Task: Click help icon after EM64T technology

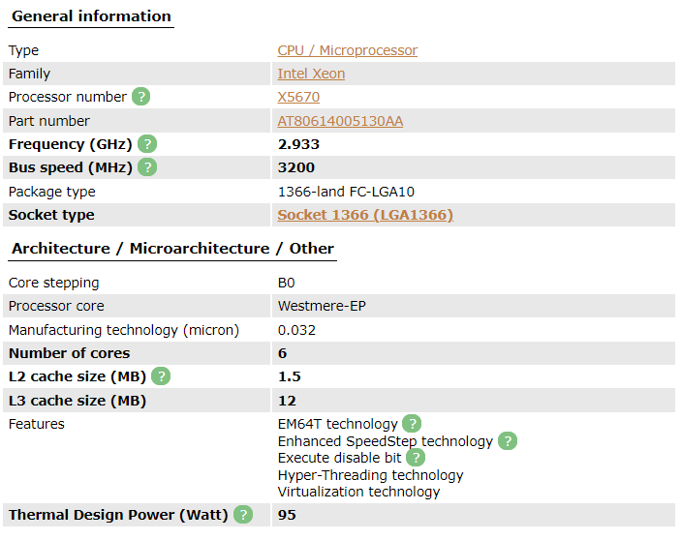Action: click(412, 423)
